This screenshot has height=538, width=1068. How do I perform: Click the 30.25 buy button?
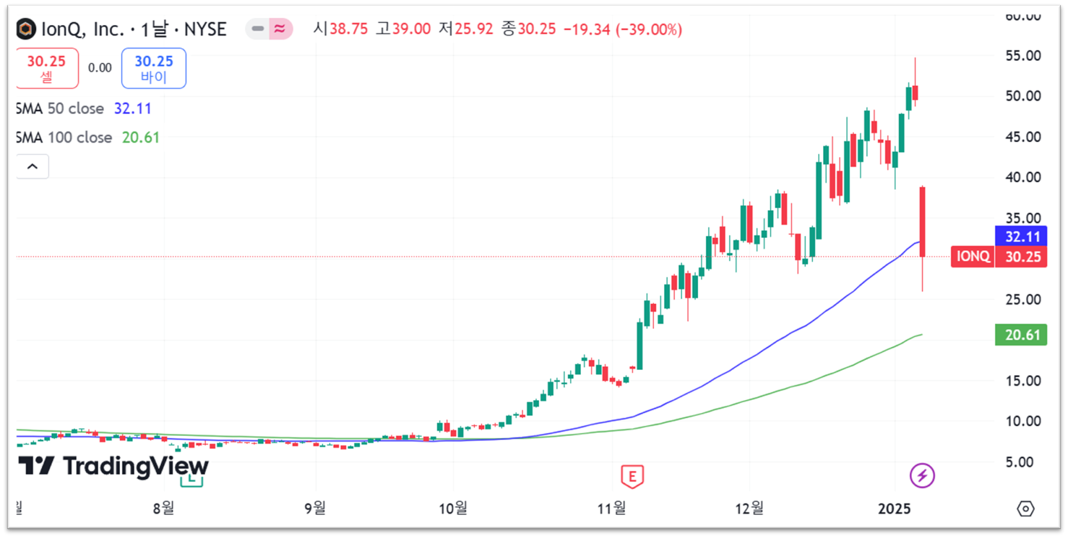154,68
